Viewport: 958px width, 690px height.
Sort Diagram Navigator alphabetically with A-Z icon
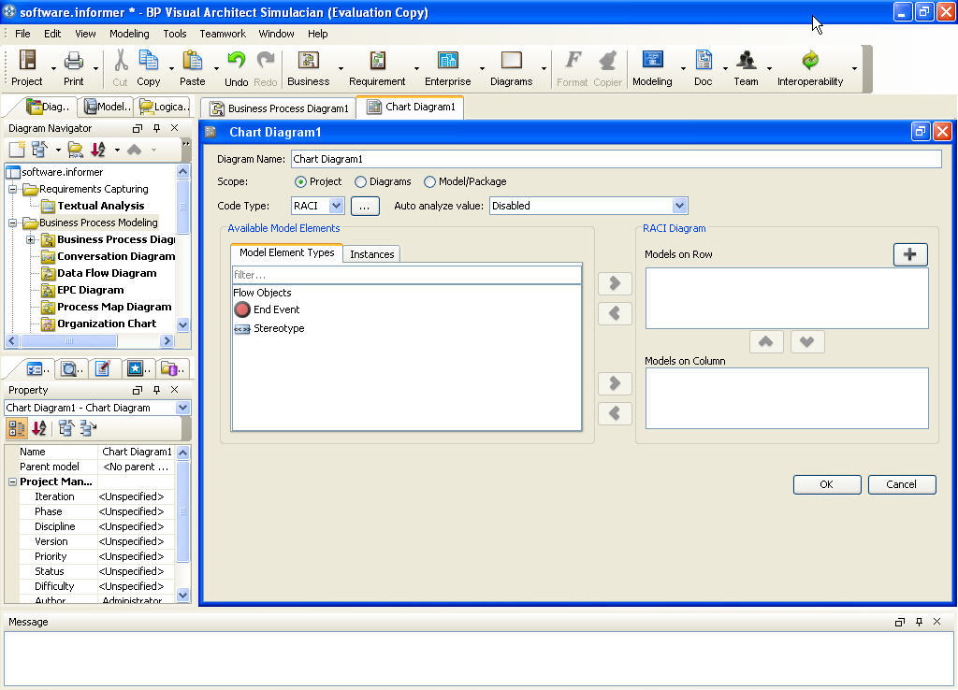(99, 149)
